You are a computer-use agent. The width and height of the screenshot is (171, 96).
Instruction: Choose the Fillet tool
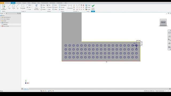(x=29, y=5)
